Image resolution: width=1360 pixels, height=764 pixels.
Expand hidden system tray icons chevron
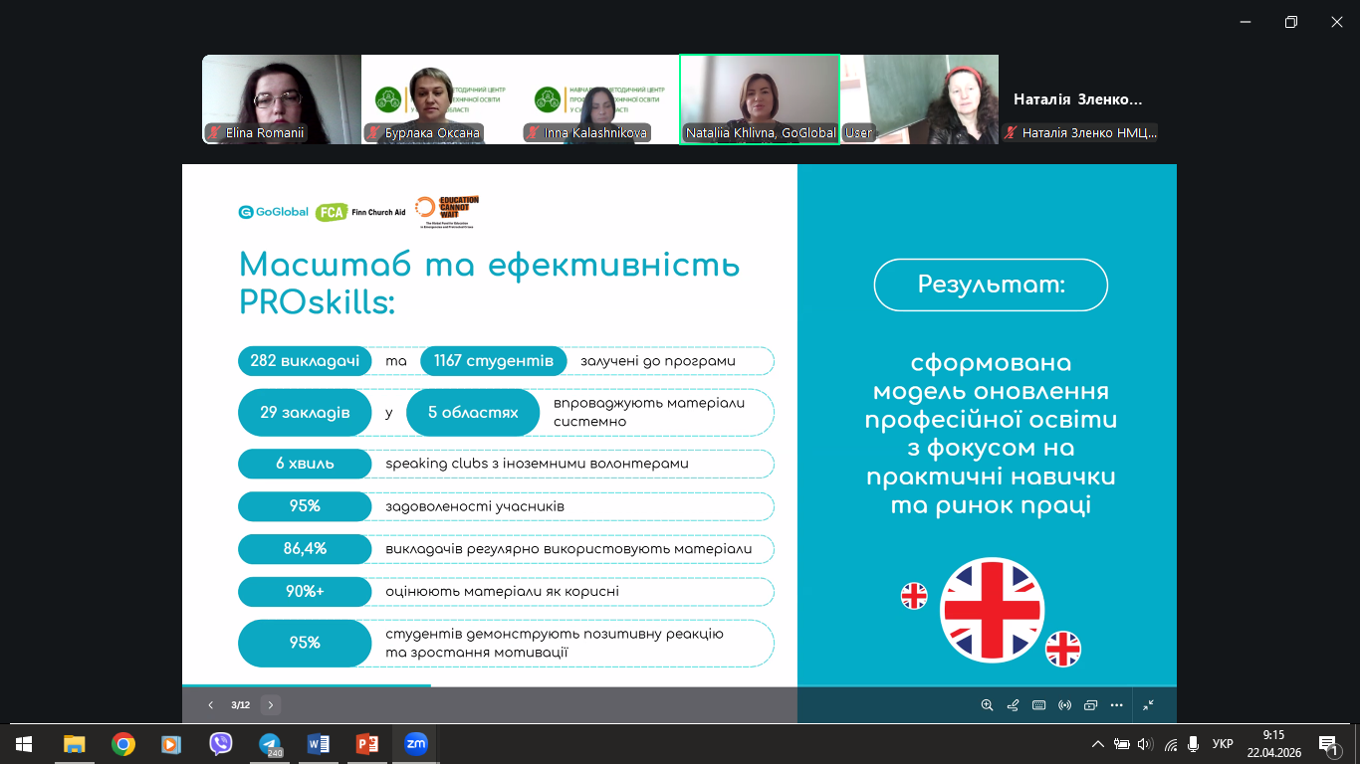(1098, 744)
